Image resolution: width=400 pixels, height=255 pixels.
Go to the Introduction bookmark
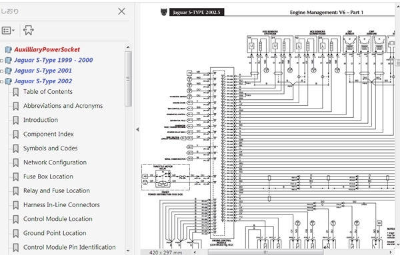pos(41,120)
